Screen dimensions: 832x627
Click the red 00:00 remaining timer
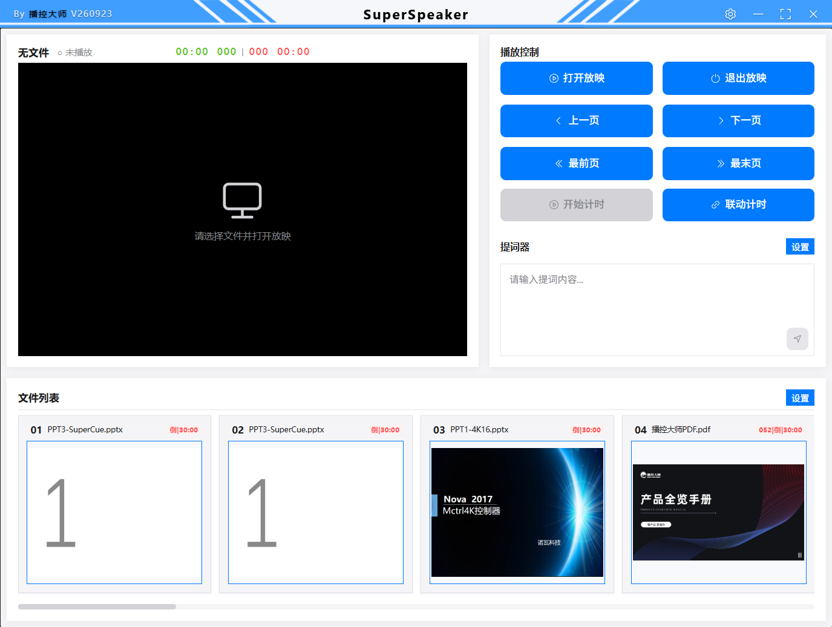(x=293, y=52)
